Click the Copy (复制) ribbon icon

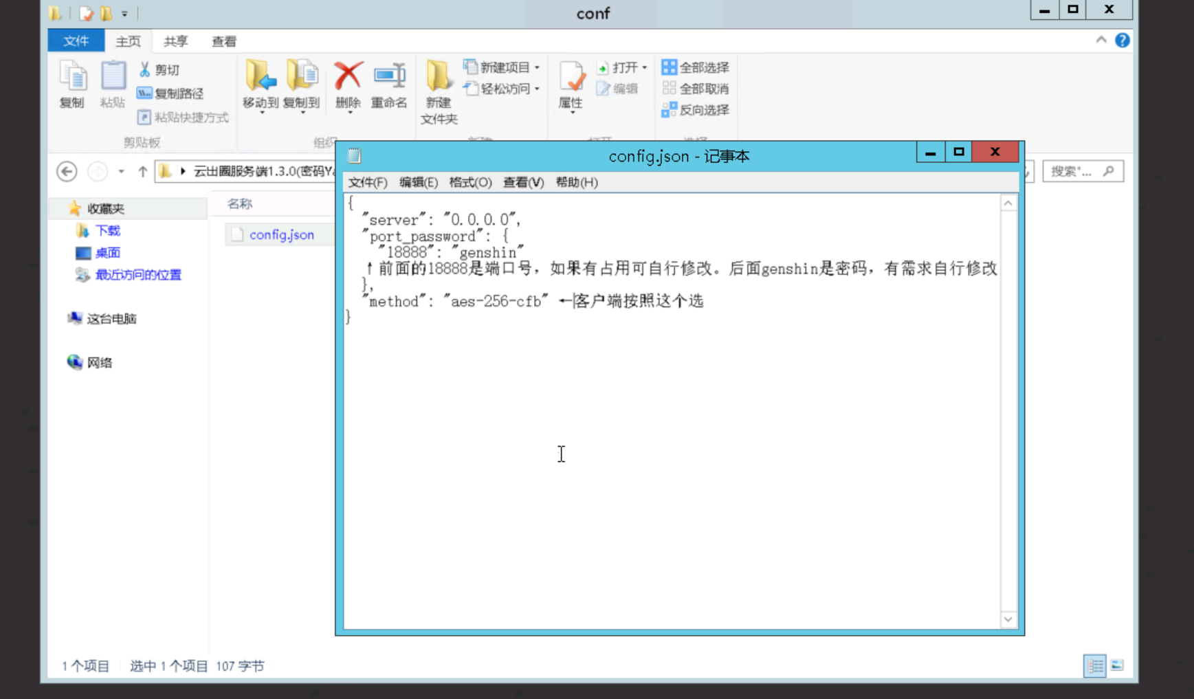(x=72, y=84)
